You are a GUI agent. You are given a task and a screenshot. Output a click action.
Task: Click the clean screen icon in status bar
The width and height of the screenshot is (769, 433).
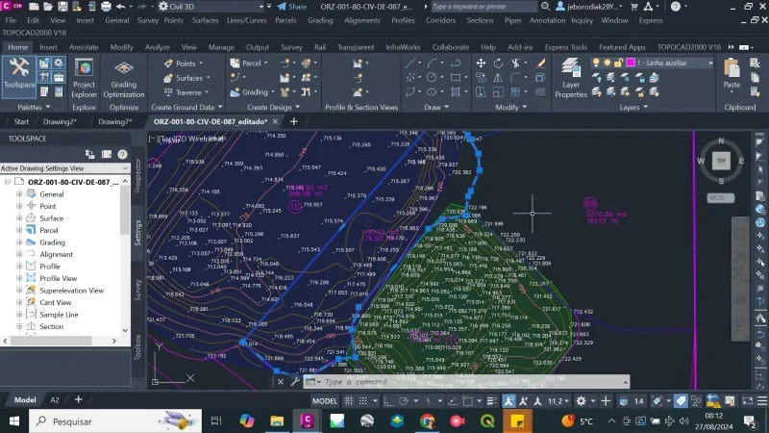748,401
